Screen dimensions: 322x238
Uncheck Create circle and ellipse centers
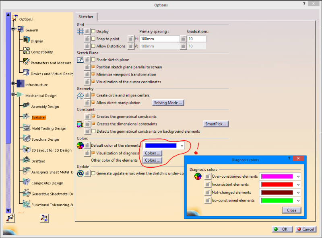point(93,95)
